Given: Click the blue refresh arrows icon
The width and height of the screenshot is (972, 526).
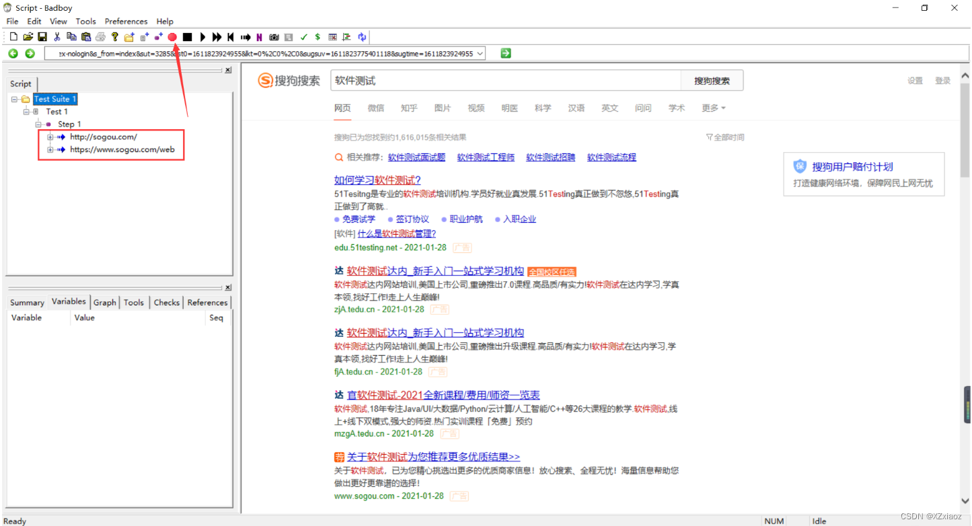Looking at the screenshot, I should (x=362, y=37).
